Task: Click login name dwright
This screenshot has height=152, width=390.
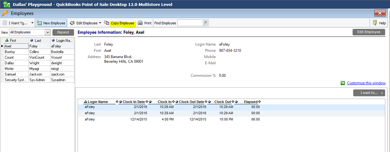Action: 56,63
